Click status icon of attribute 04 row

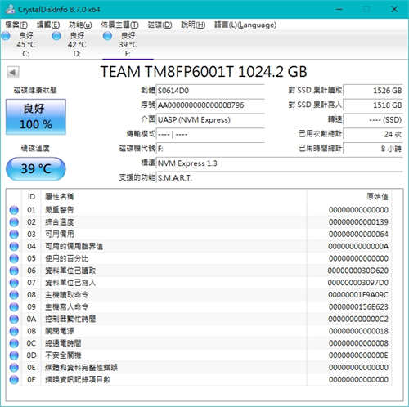click(x=14, y=247)
